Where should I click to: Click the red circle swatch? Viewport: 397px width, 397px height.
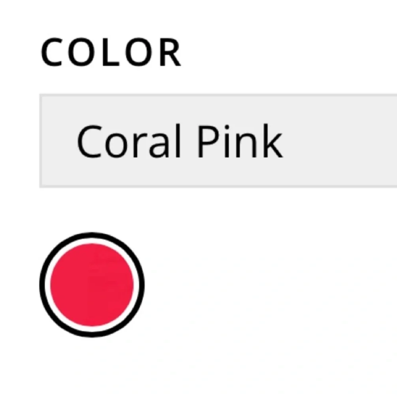(x=92, y=285)
